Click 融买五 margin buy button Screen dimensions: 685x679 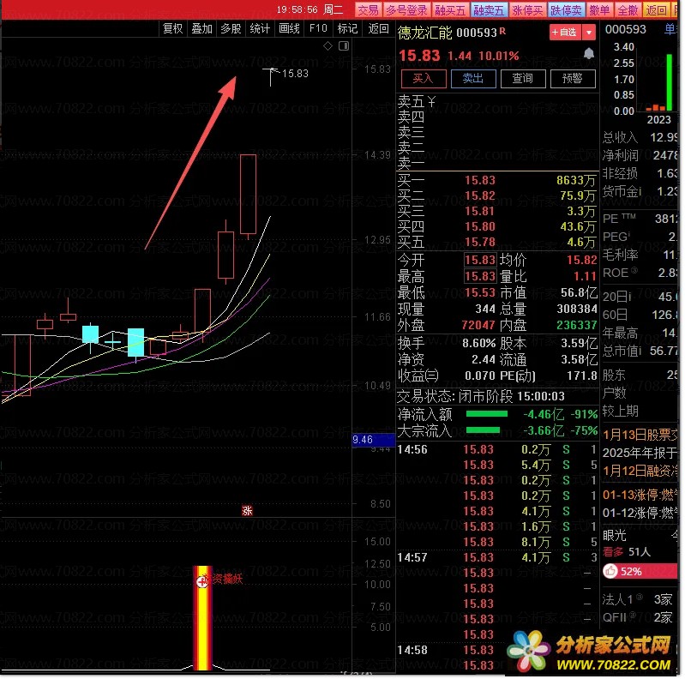coord(450,10)
